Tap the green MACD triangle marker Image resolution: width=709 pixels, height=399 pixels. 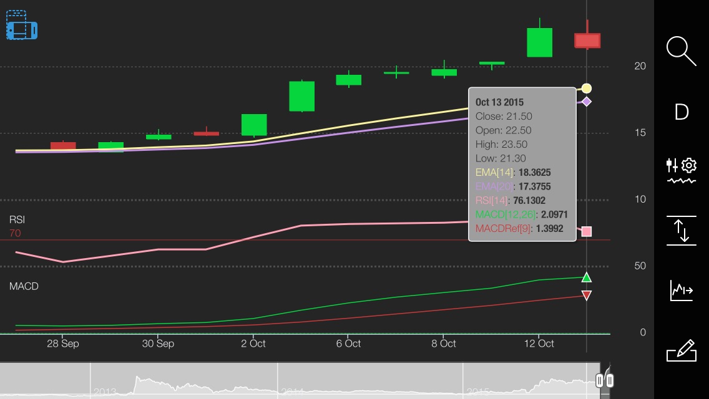(587, 277)
